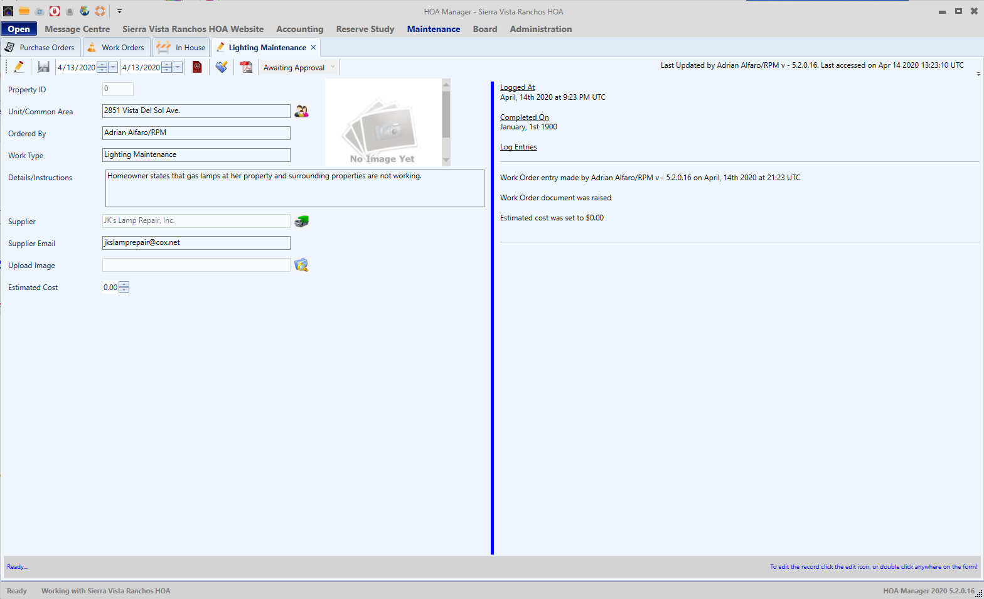Click the browse image folder icon

pyautogui.click(x=301, y=265)
